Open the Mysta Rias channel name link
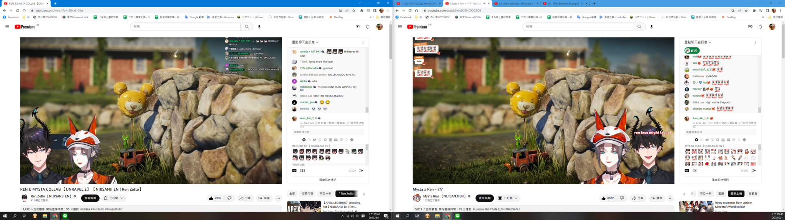 pos(445,196)
